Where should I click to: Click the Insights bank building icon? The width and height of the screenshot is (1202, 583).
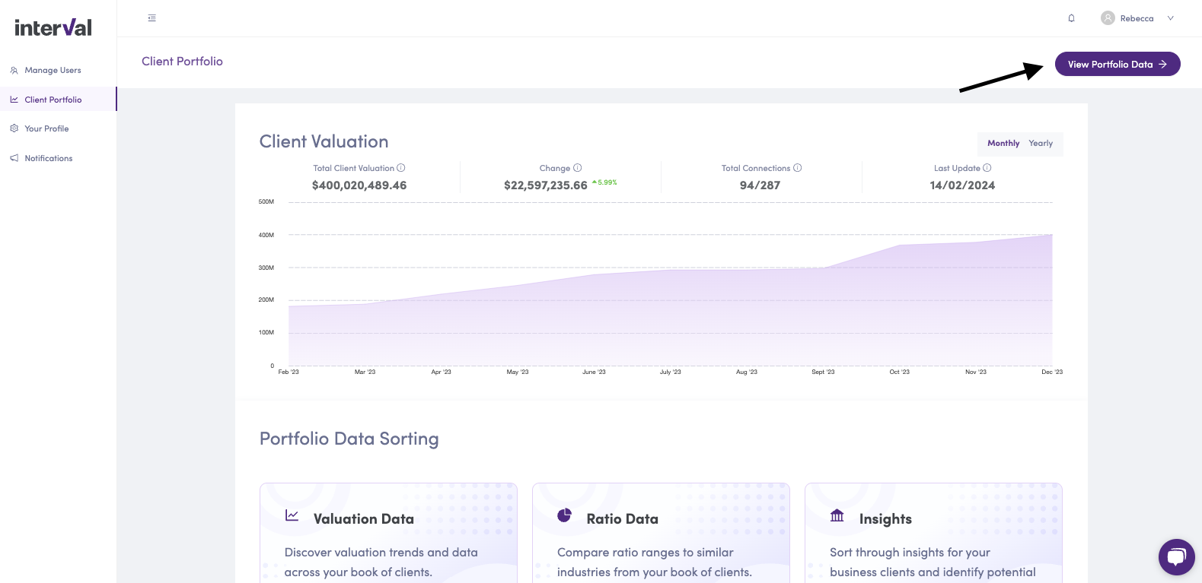[x=837, y=515]
